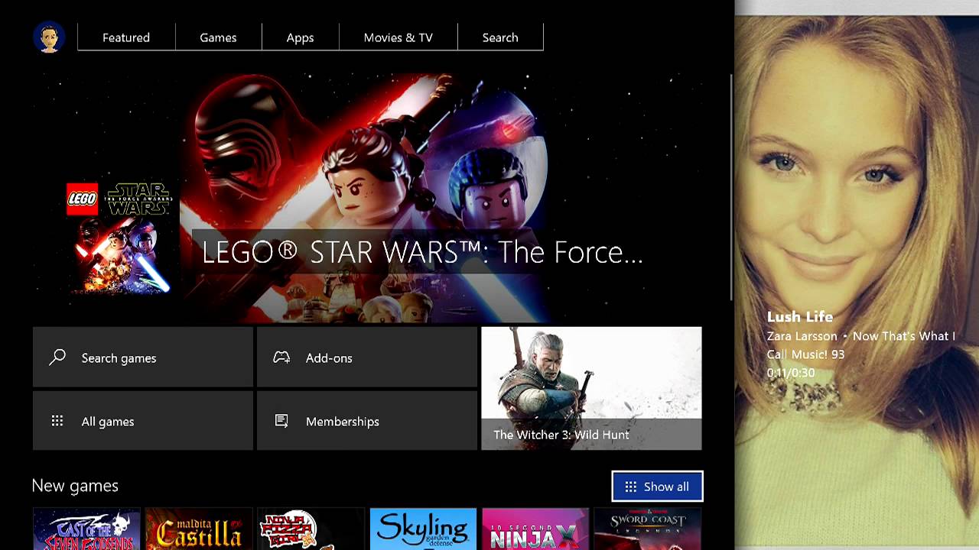Click the 0:11/0:30 playback time
The width and height of the screenshot is (979, 550).
tap(791, 373)
